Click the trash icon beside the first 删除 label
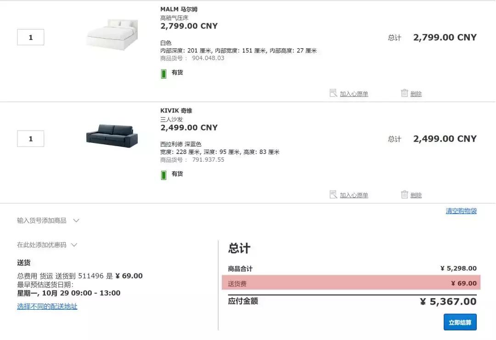The image size is (496, 340). [x=404, y=93]
